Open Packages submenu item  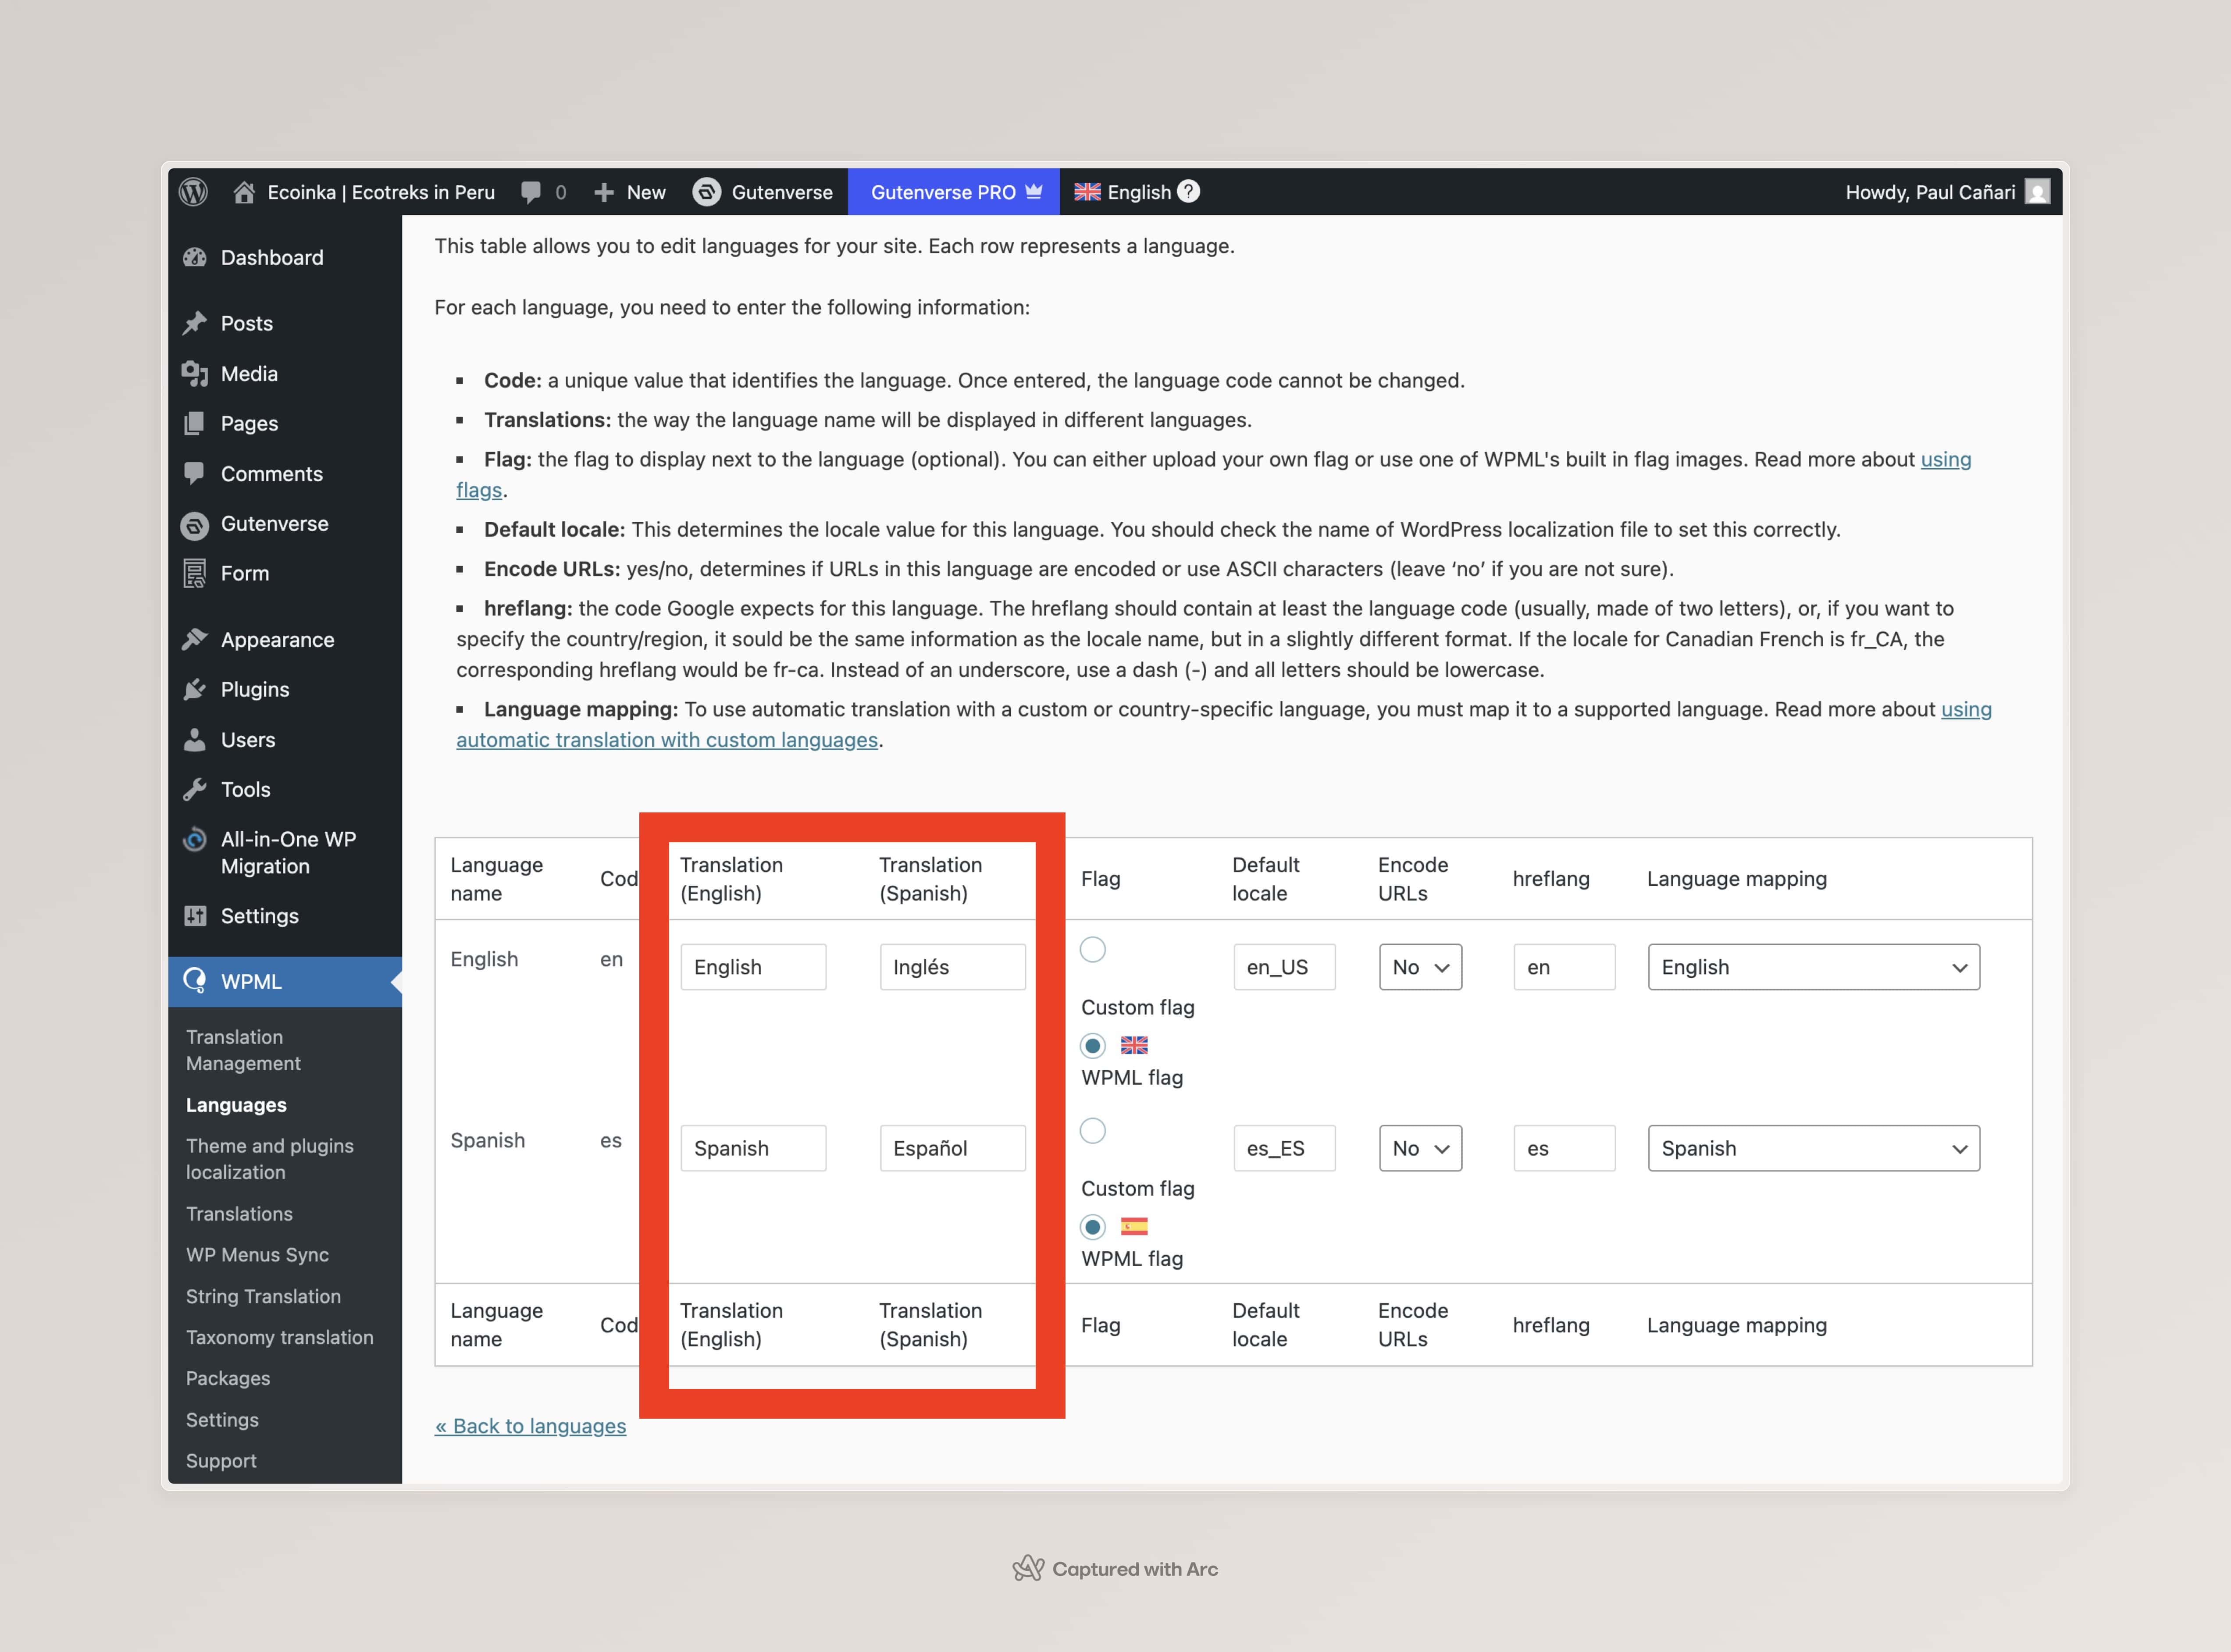pyautogui.click(x=228, y=1378)
